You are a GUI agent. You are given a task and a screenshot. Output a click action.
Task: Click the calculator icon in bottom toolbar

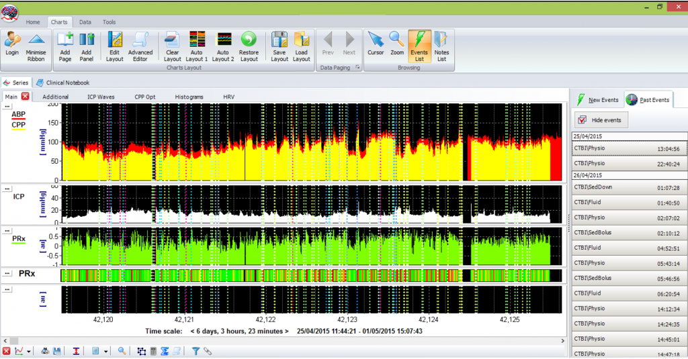153,351
